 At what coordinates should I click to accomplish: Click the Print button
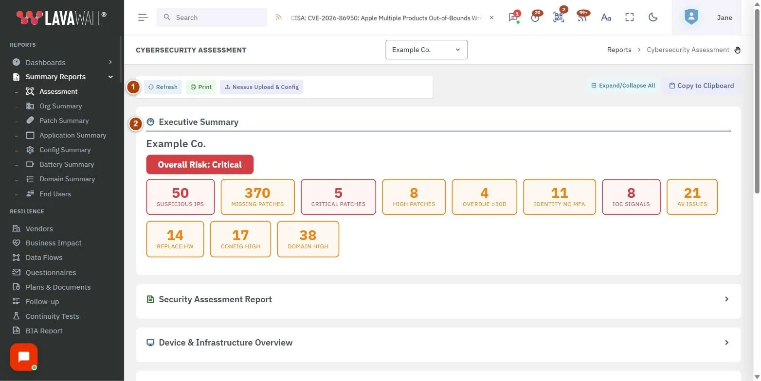pos(201,87)
